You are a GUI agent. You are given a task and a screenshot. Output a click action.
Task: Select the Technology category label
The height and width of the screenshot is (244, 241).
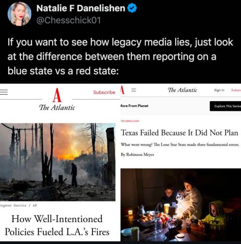tap(130, 121)
